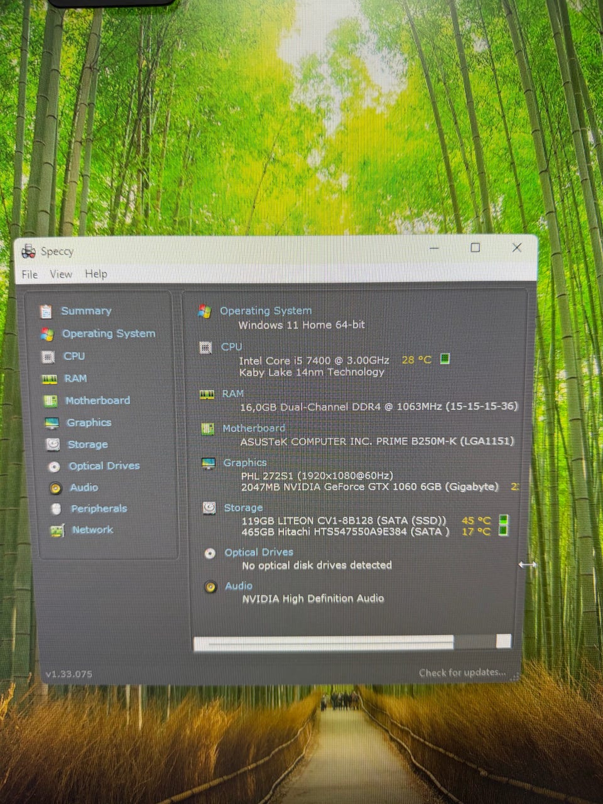Open the File menu
Screen dimensions: 603x804
[30, 274]
